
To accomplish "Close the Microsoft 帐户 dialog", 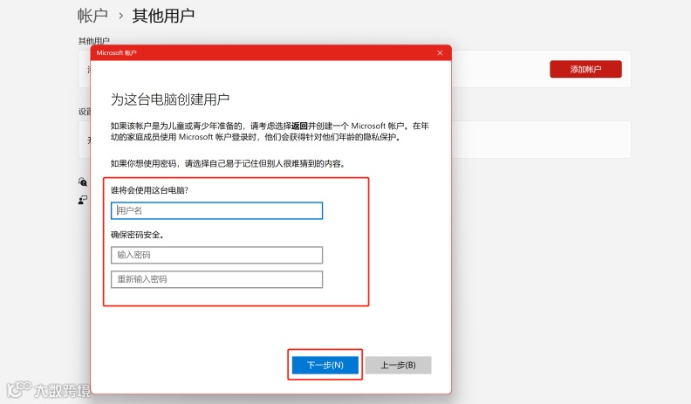I will coord(440,53).
